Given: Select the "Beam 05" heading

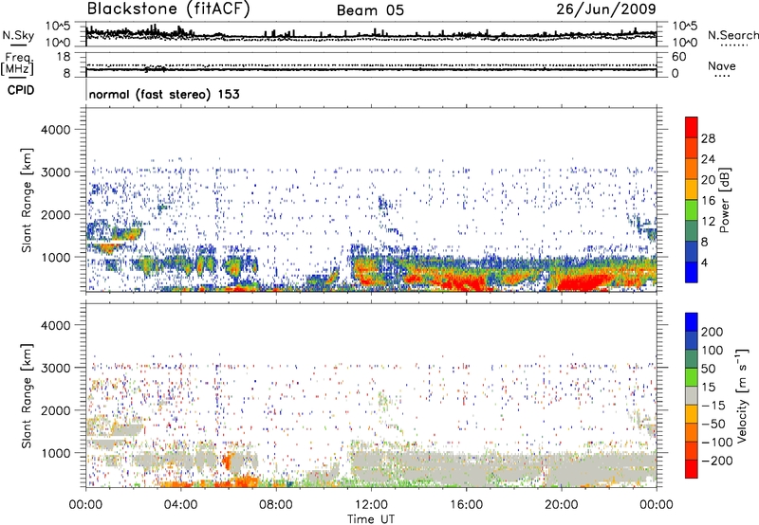Looking at the screenshot, I should pos(370,10).
